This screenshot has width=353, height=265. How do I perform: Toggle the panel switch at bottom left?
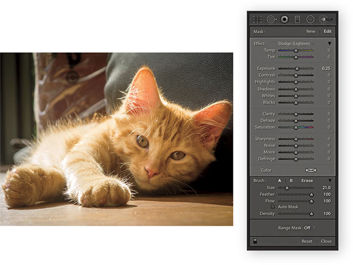click(255, 241)
